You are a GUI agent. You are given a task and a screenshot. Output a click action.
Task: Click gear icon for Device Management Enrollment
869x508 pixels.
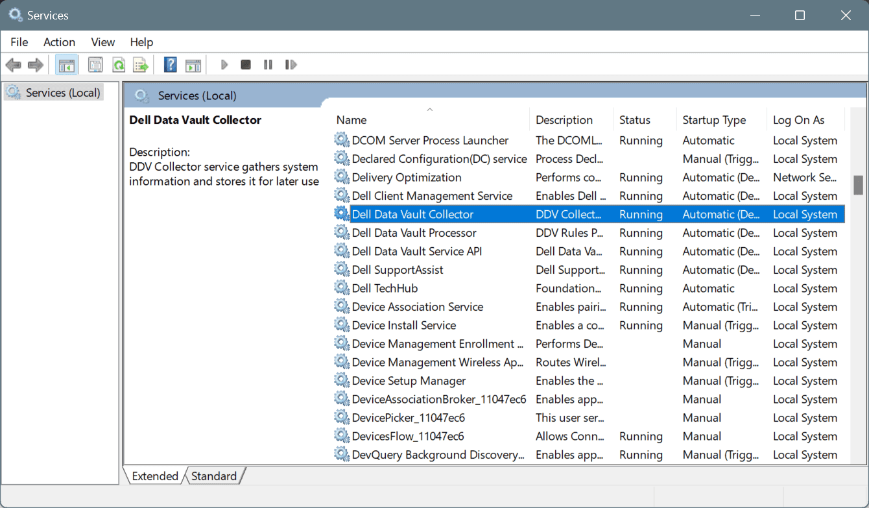[x=342, y=344]
